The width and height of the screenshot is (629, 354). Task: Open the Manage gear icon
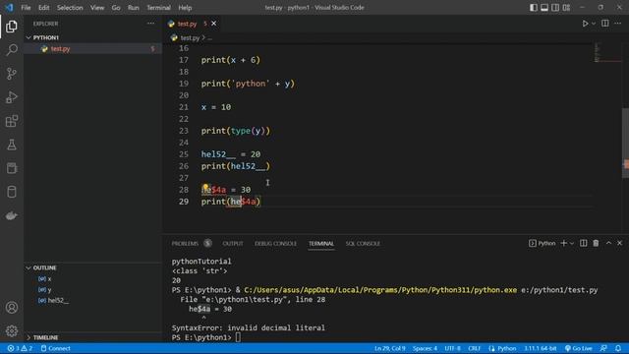pos(12,331)
